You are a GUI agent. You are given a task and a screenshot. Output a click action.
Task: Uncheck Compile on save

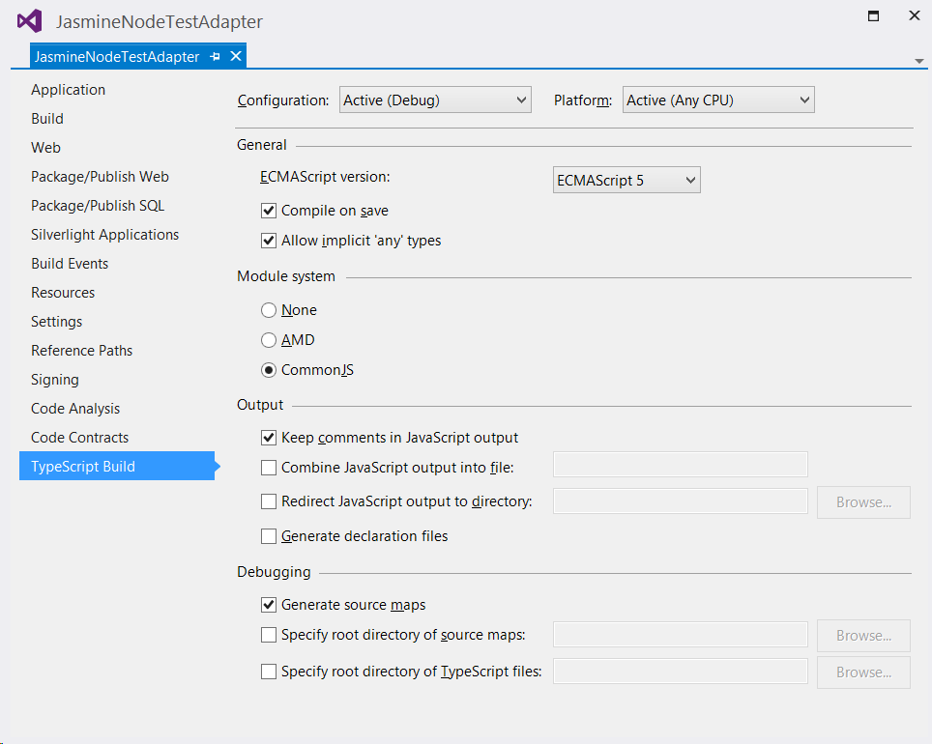268,211
